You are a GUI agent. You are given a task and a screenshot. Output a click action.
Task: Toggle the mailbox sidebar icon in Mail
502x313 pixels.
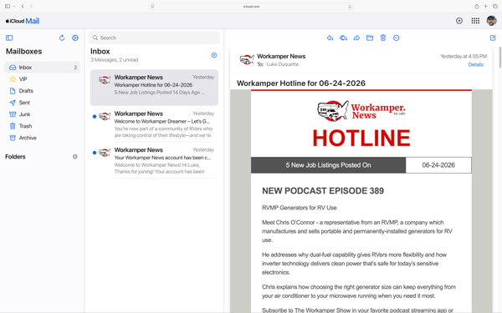pyautogui.click(x=9, y=38)
